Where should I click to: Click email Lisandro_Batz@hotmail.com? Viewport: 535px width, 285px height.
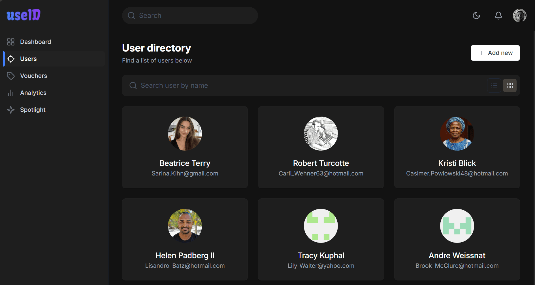(x=185, y=266)
